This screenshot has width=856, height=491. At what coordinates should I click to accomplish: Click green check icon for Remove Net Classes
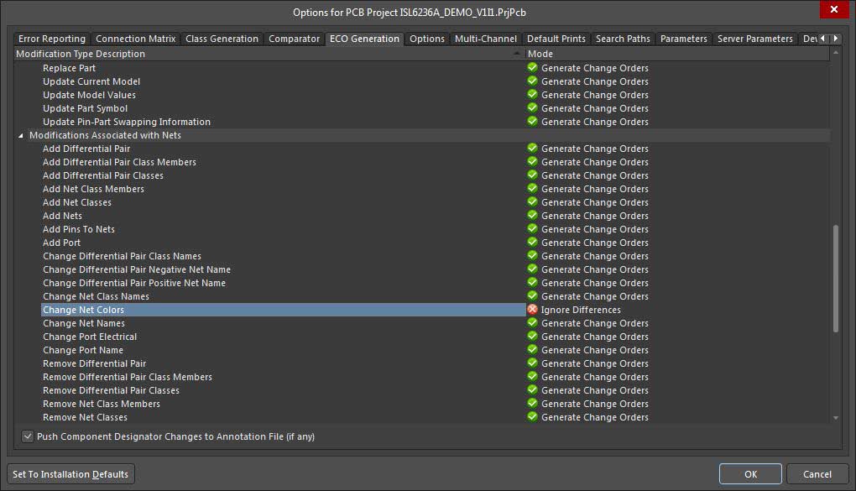[532, 417]
